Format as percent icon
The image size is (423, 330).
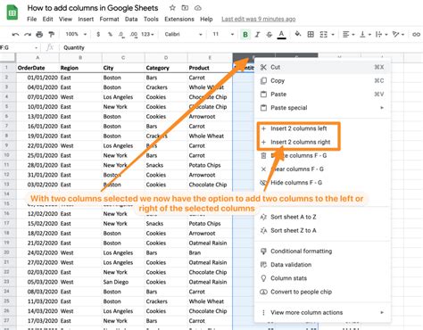[110, 35]
